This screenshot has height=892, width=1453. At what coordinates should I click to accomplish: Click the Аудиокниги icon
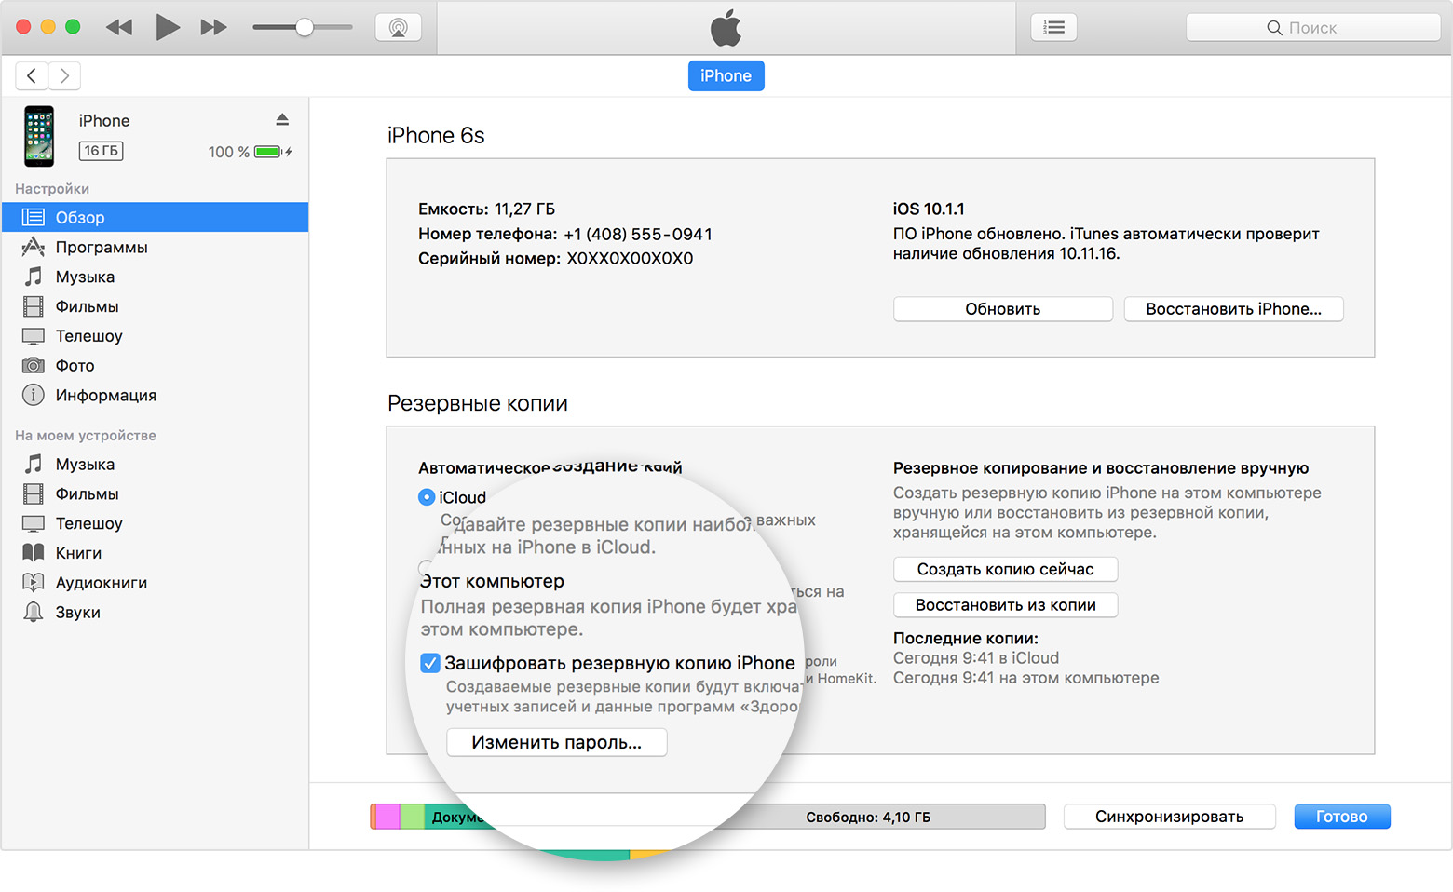34,582
